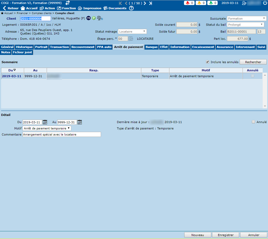The image size is (268, 239).
Task: Jump to the last record arrow
Action: [x=151, y=3]
